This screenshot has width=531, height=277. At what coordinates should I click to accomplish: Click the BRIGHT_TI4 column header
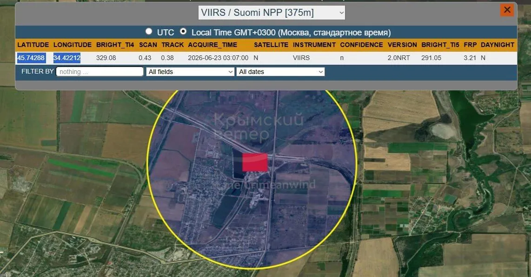click(115, 45)
